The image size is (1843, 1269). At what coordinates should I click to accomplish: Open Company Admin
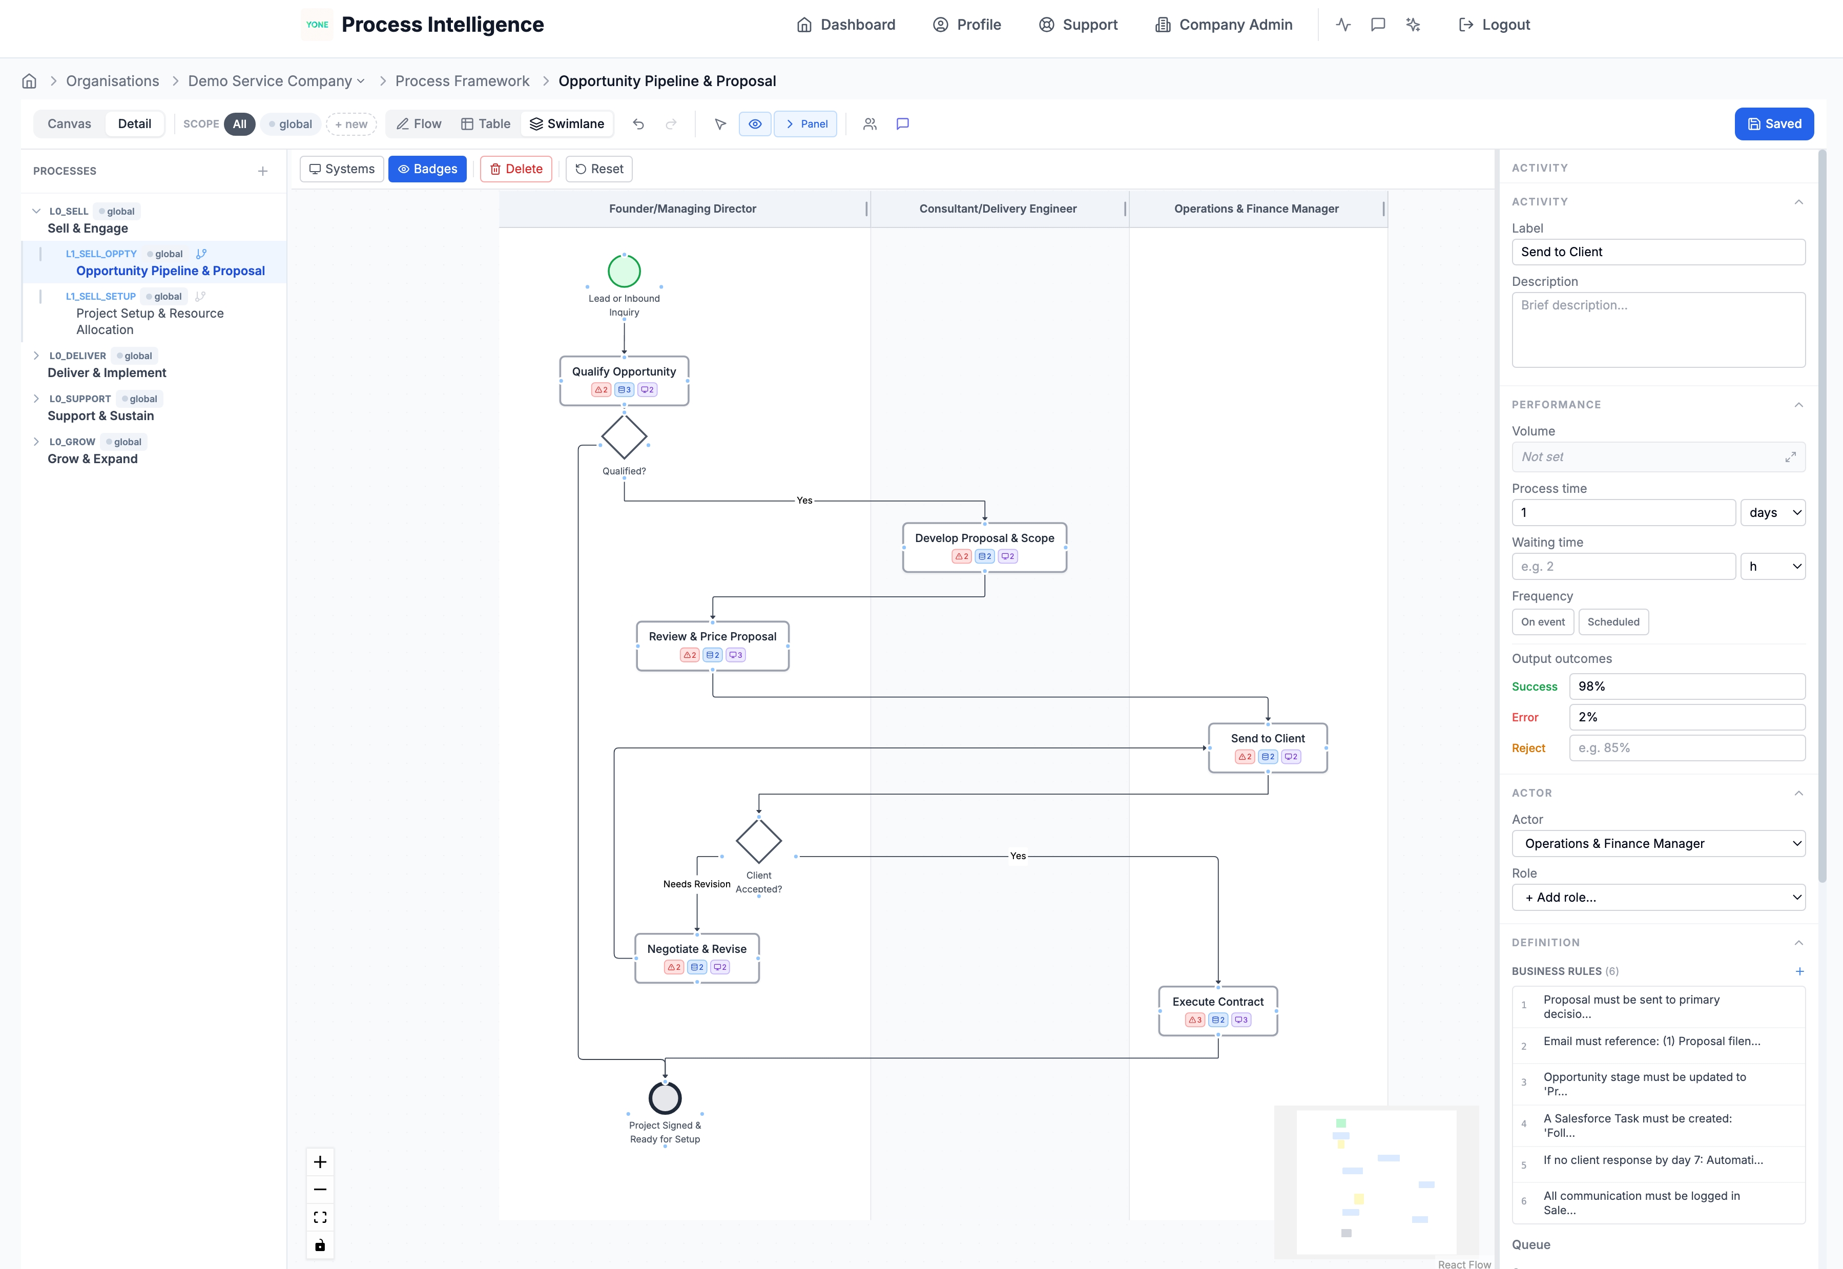point(1225,25)
